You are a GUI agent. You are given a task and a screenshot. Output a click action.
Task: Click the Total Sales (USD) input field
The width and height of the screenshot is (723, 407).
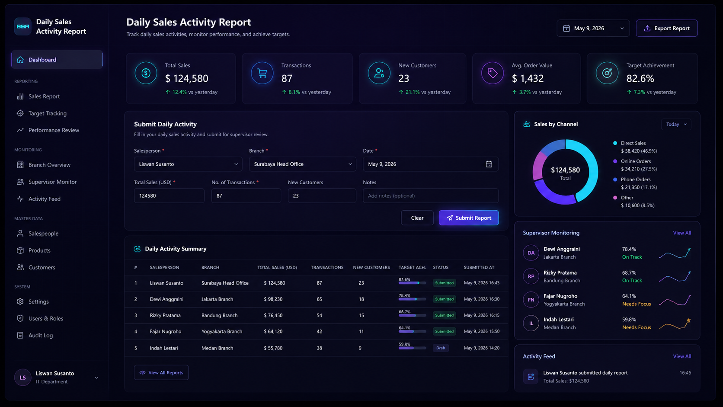[x=169, y=196]
